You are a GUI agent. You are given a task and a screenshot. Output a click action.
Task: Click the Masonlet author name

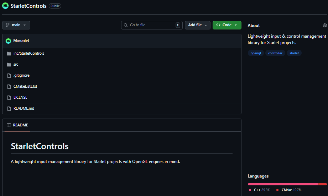21,41
